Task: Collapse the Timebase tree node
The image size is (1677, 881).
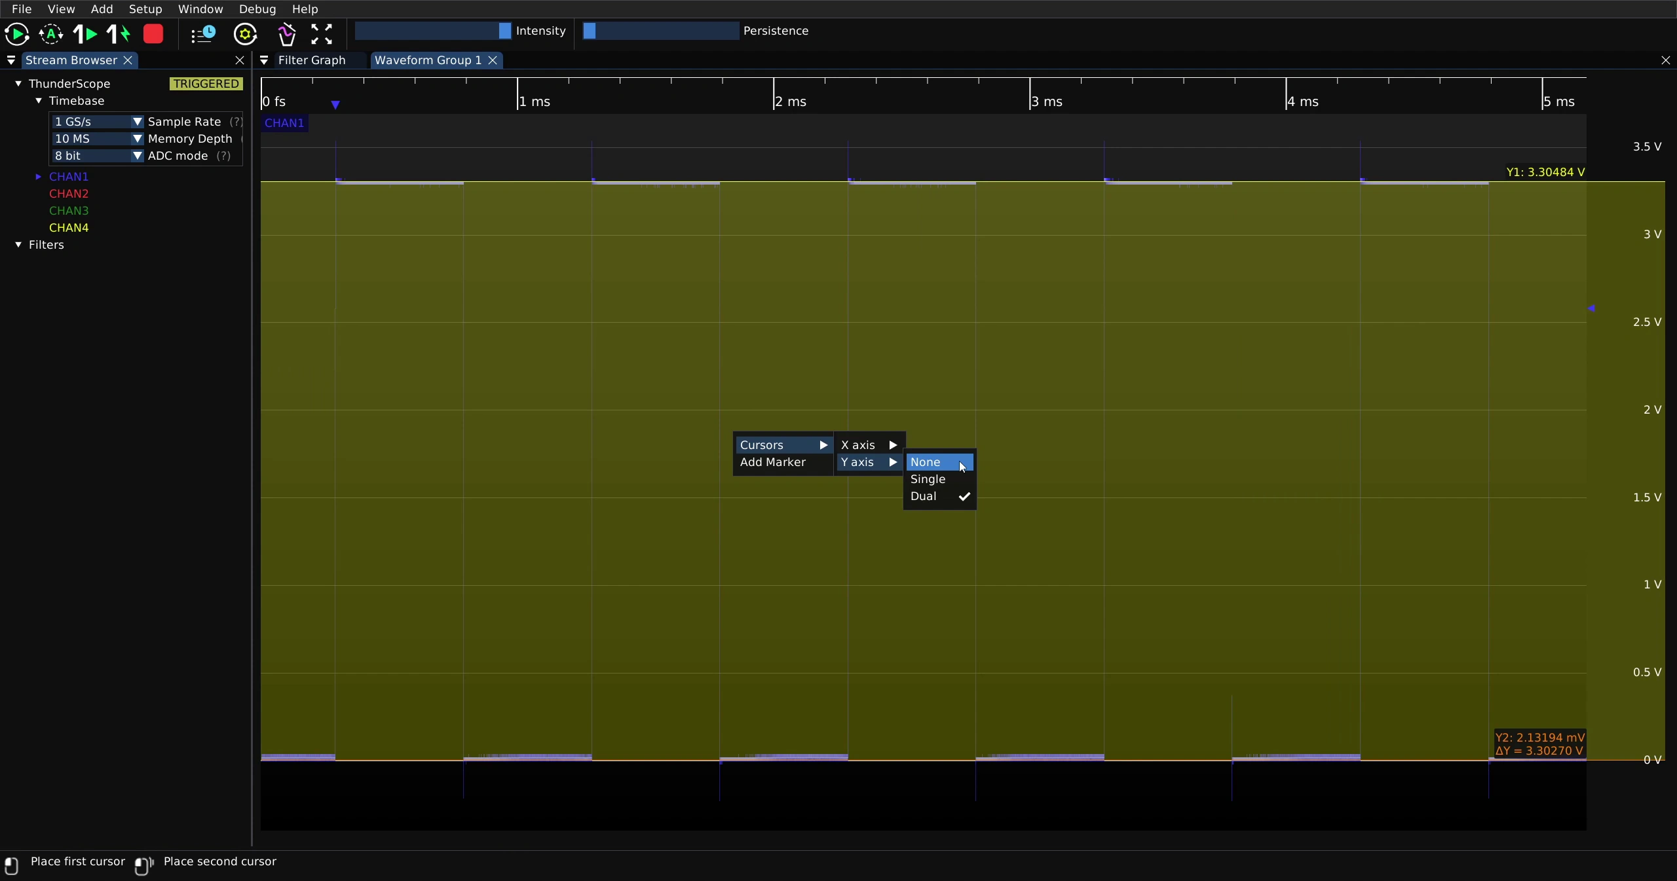Action: pos(39,101)
